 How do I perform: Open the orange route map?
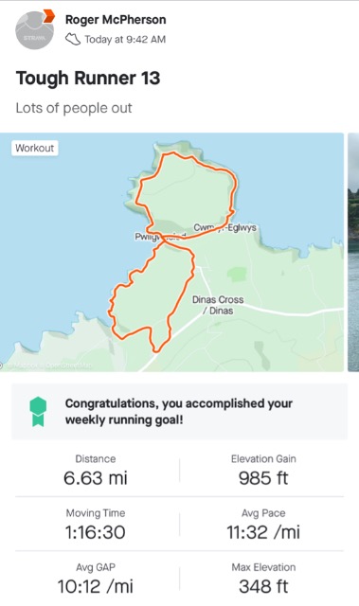pos(172,252)
